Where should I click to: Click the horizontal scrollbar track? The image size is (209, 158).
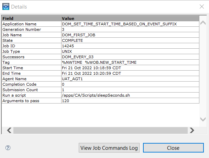point(100,130)
